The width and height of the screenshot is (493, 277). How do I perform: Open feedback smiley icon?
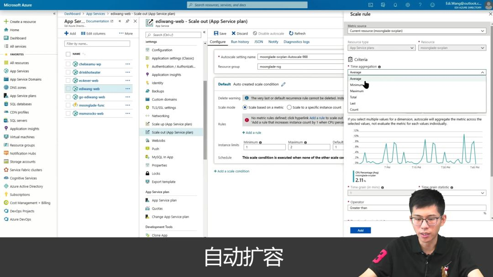432,5
